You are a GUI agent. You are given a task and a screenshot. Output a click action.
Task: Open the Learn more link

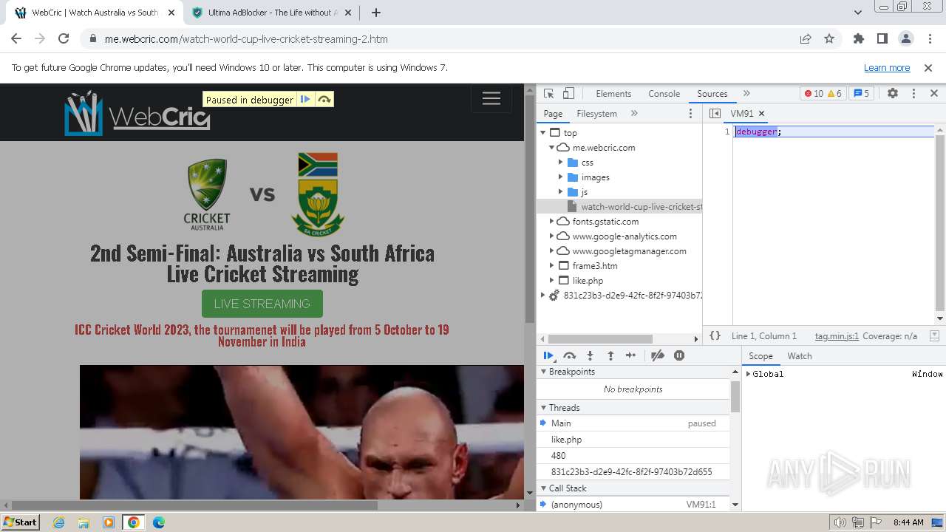[x=887, y=67]
